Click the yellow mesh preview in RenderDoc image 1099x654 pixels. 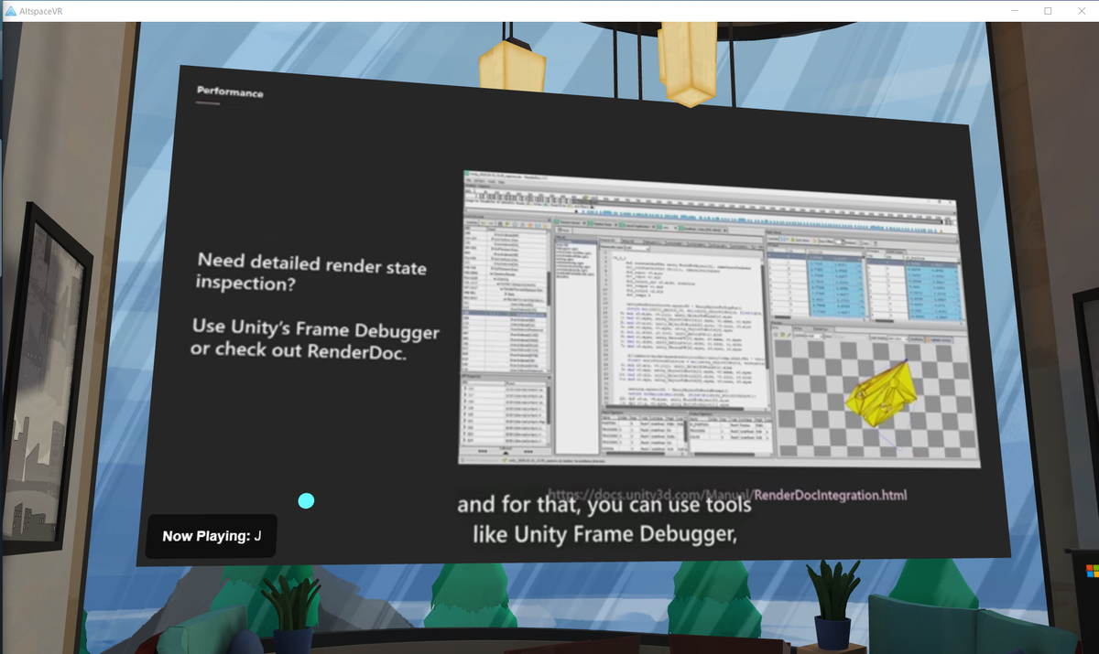883,395
